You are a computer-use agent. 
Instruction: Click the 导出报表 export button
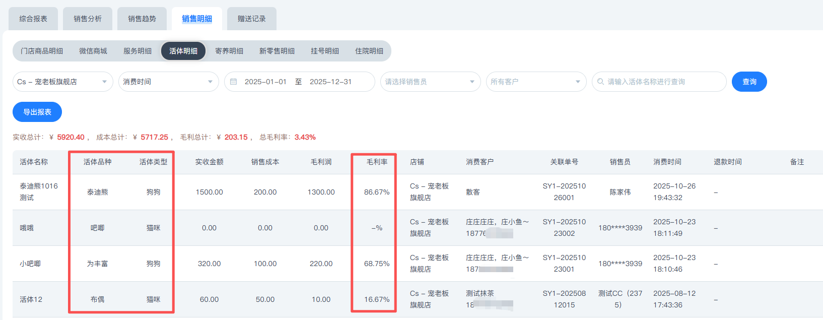pos(37,112)
